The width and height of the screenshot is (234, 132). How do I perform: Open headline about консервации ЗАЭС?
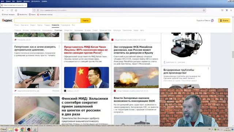134,99
